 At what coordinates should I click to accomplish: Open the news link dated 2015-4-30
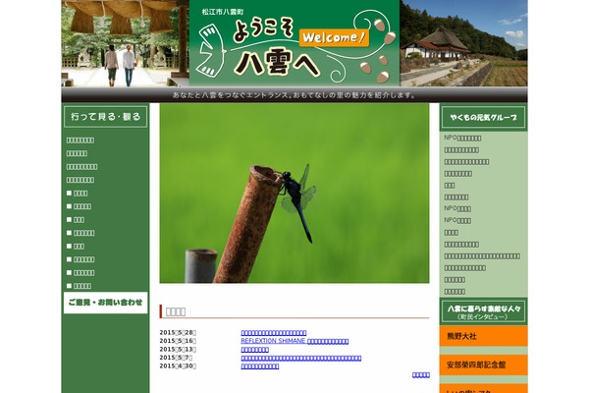coord(259,365)
